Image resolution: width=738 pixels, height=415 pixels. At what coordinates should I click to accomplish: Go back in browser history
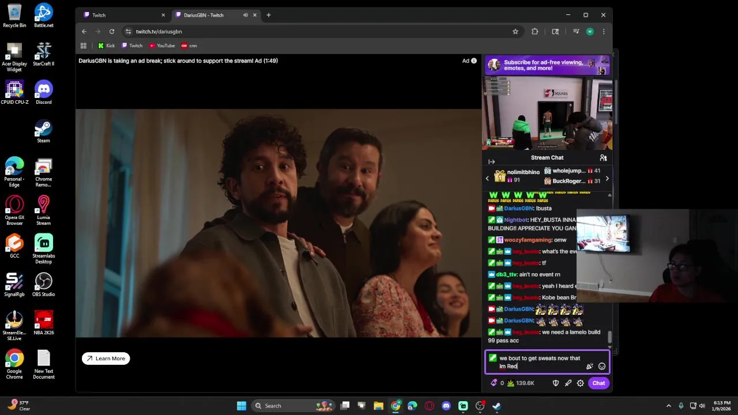point(84,32)
